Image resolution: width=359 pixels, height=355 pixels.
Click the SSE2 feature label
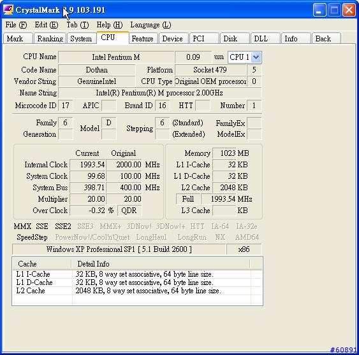(x=63, y=226)
